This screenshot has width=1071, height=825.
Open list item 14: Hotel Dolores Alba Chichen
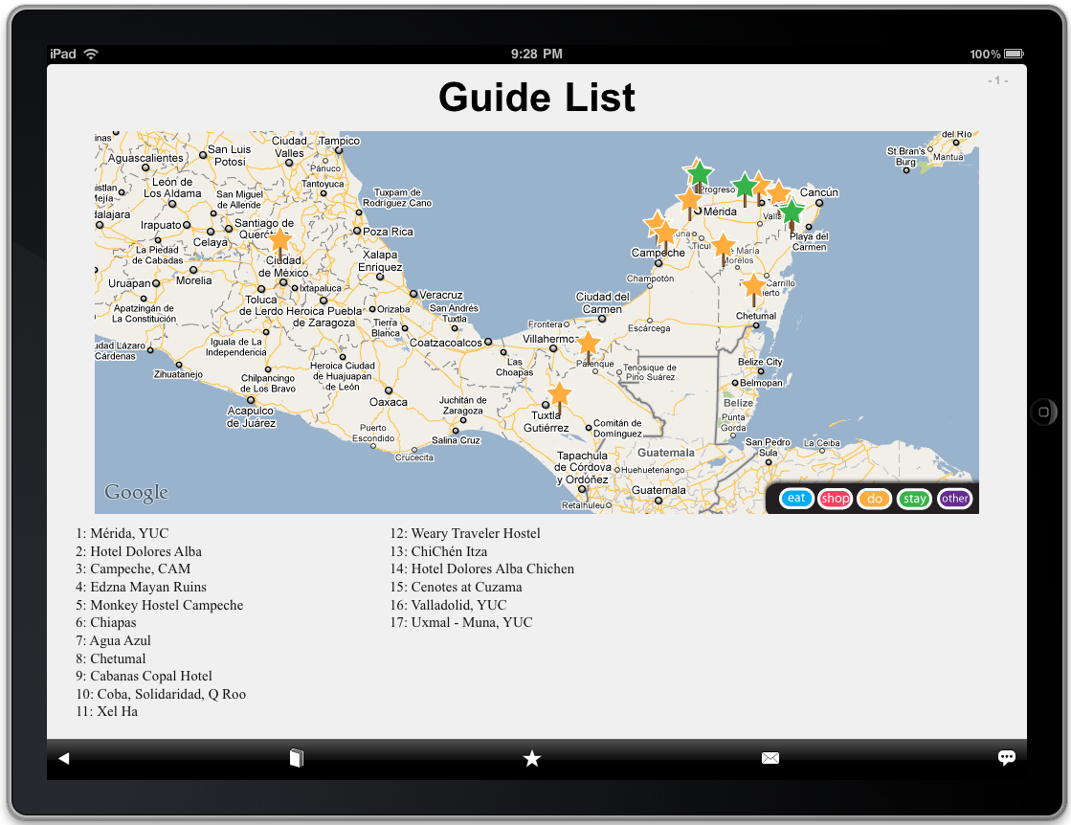[x=482, y=569]
